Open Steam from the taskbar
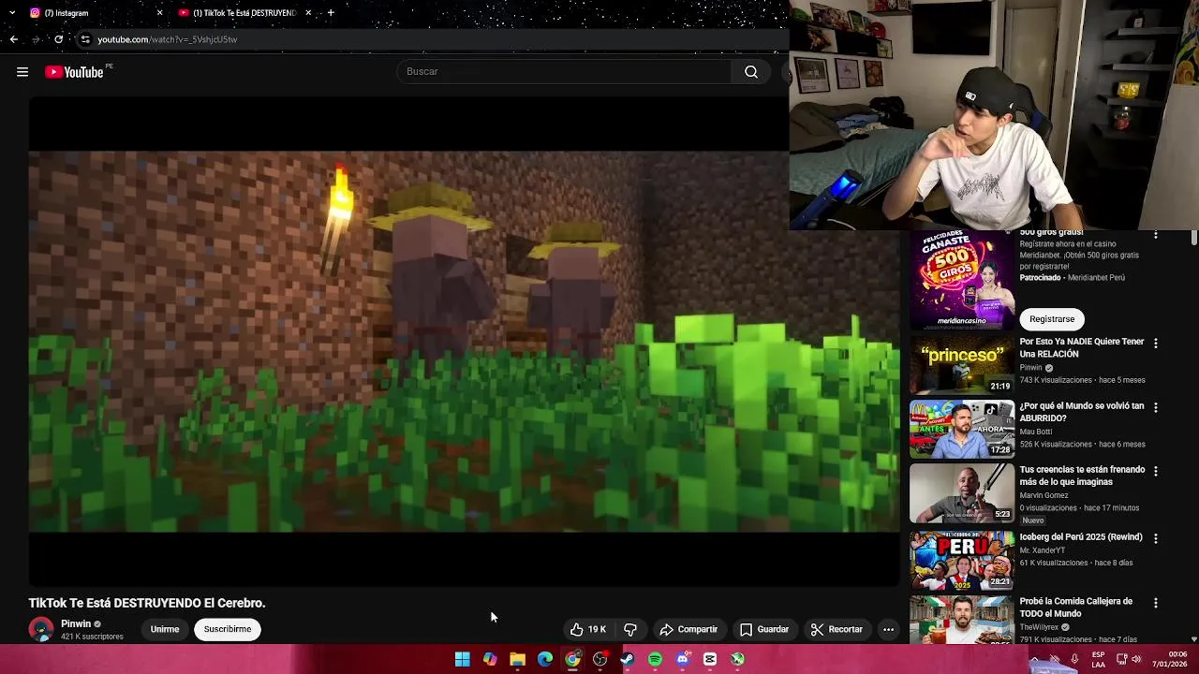 [628, 660]
